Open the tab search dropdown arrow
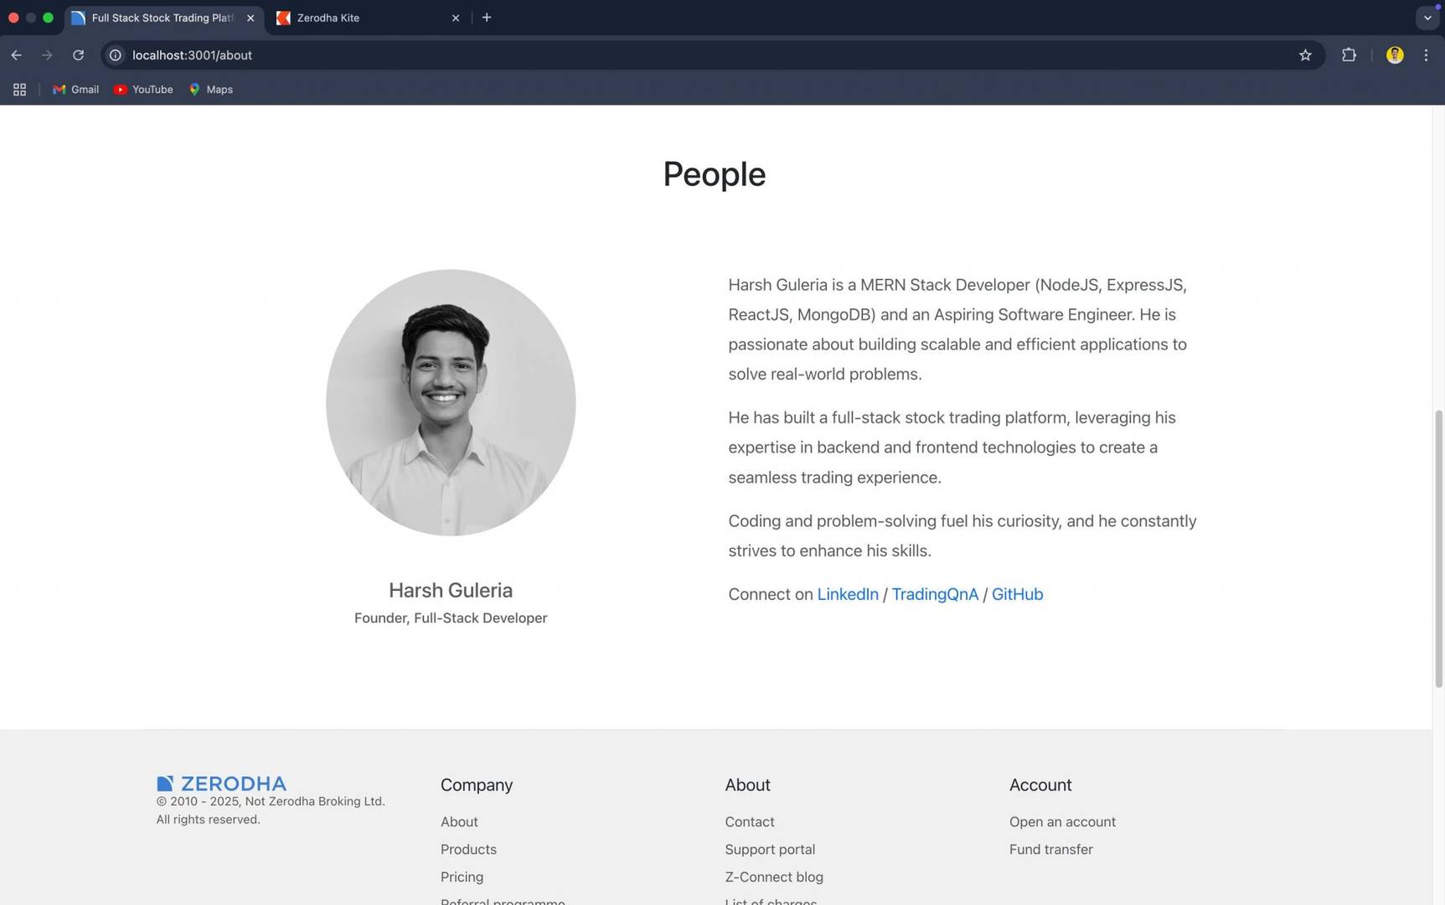Screen dimensions: 1445x905 coord(1428,17)
